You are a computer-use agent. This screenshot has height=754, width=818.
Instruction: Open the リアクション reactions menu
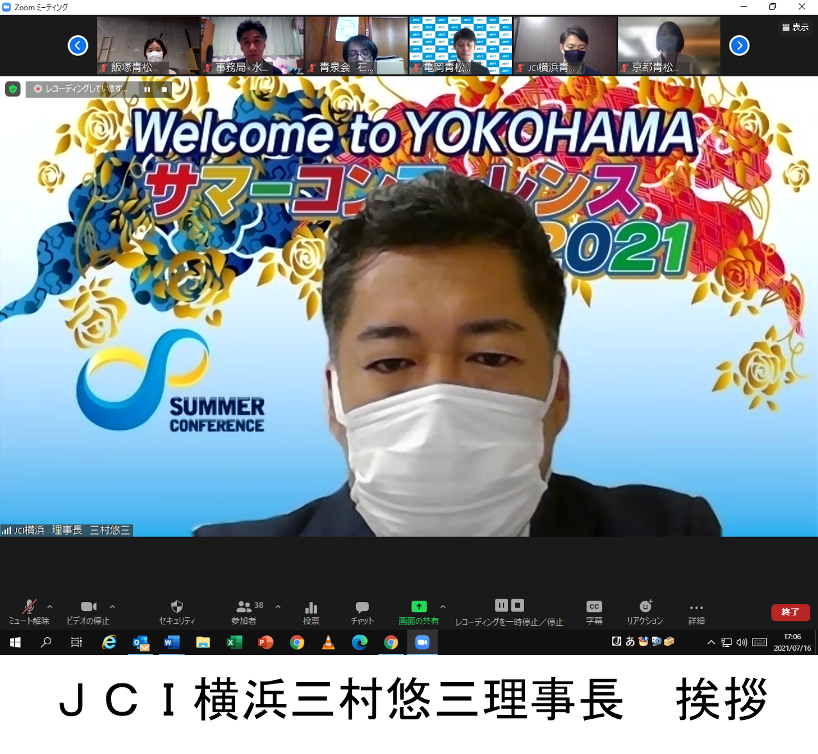[645, 612]
